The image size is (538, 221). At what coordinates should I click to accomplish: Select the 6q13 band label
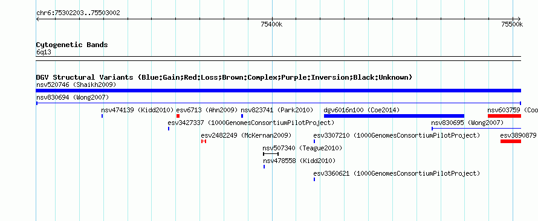click(x=44, y=53)
